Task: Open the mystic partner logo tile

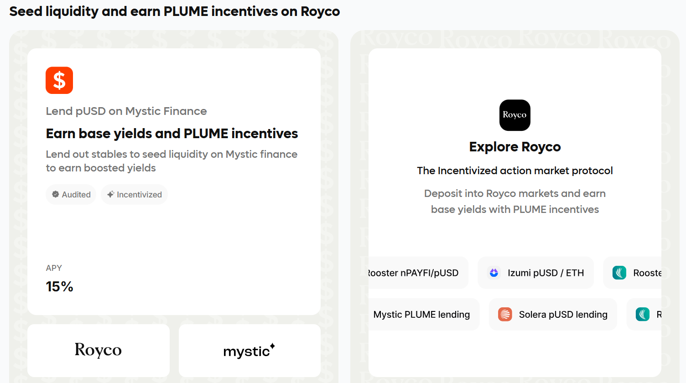Action: pos(249,350)
